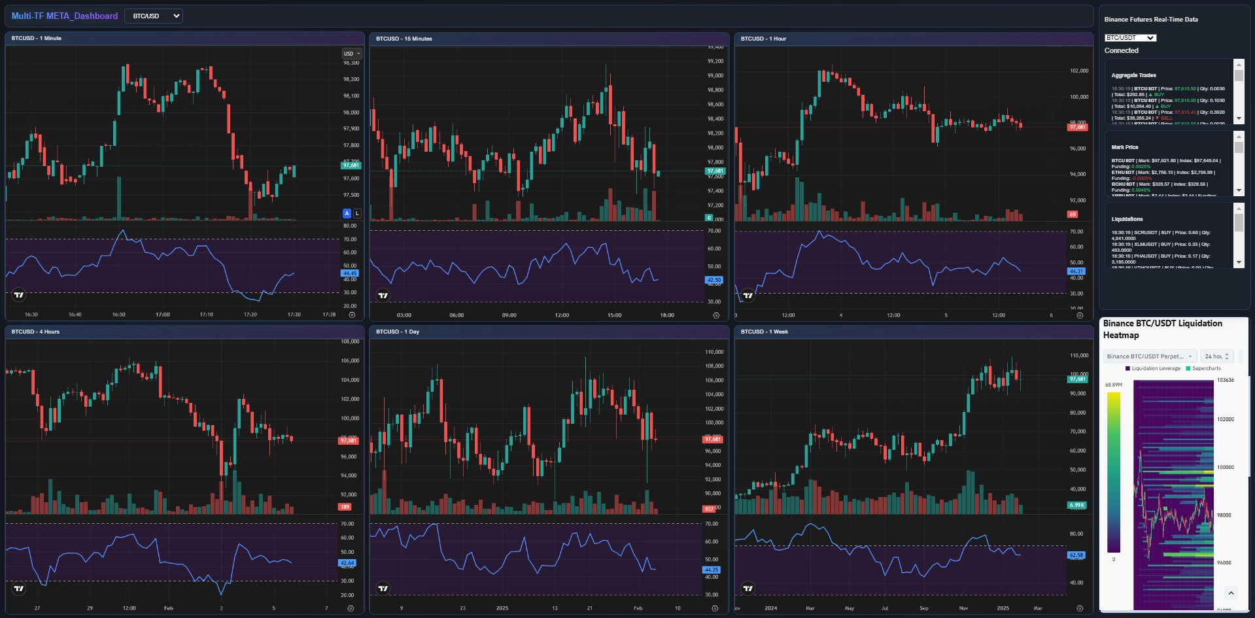Click TradingView logo in 1 Week chart
This screenshot has width=1255, height=618.
coord(748,589)
